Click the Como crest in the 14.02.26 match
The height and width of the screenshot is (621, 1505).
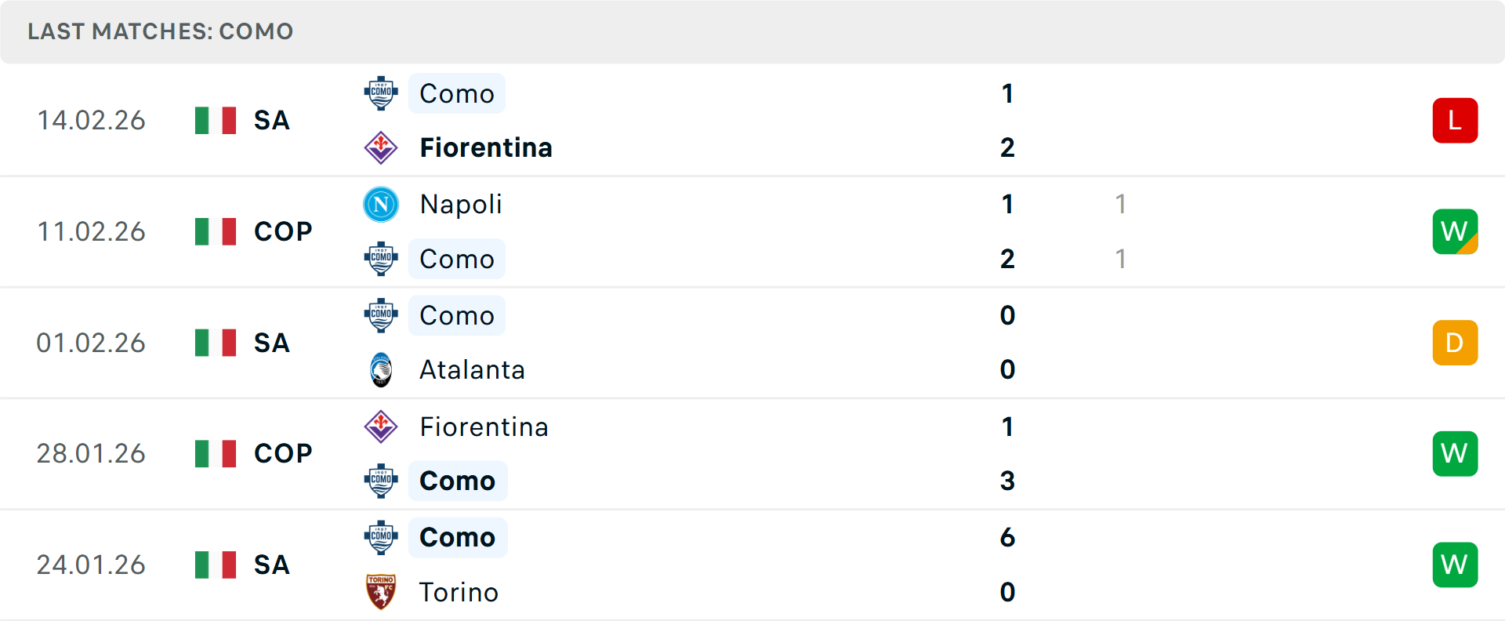[x=381, y=93]
